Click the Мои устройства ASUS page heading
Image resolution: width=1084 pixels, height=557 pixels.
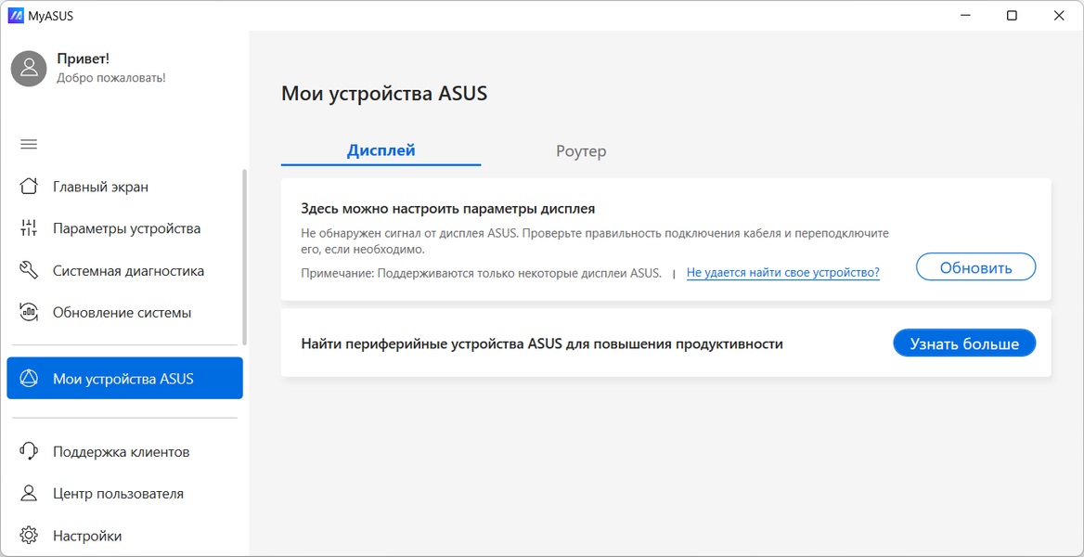tap(384, 94)
